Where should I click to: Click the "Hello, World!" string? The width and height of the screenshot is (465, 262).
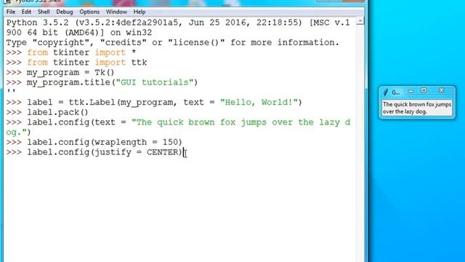[x=259, y=102]
